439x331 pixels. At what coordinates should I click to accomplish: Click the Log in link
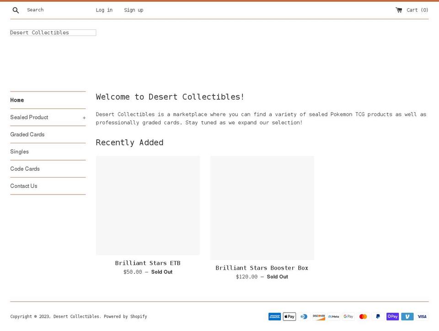click(x=104, y=10)
